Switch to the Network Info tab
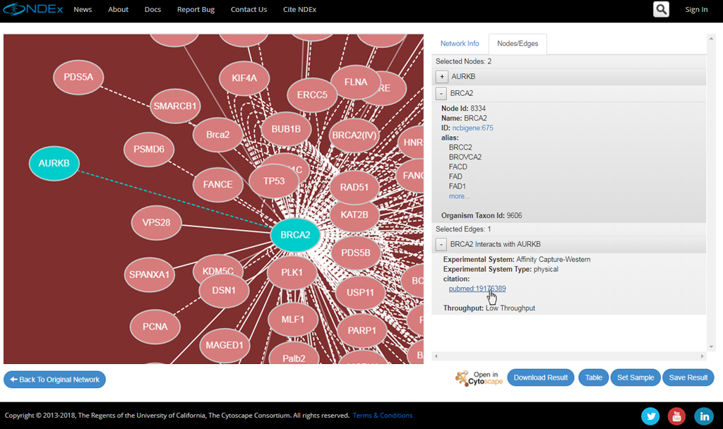 click(460, 43)
